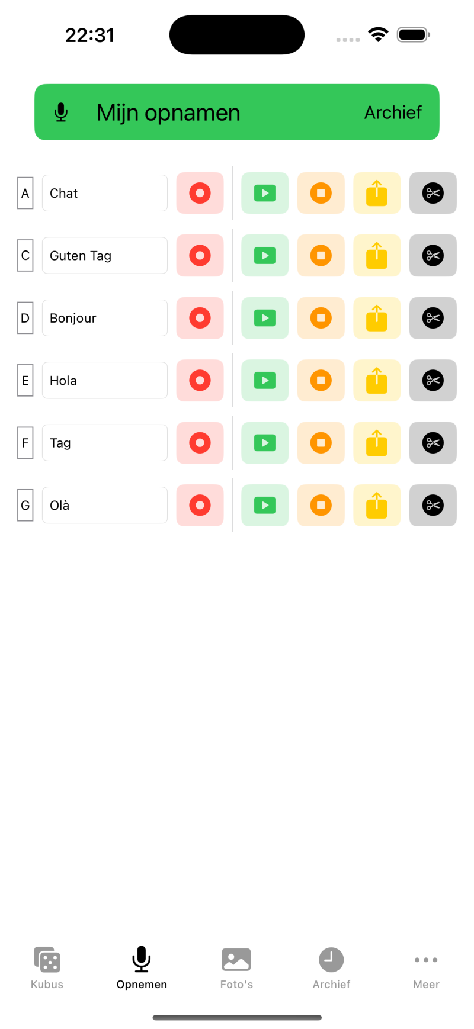Open scissors tool for Bonjour row
This screenshot has height=1029, width=474.
pyautogui.click(x=433, y=318)
